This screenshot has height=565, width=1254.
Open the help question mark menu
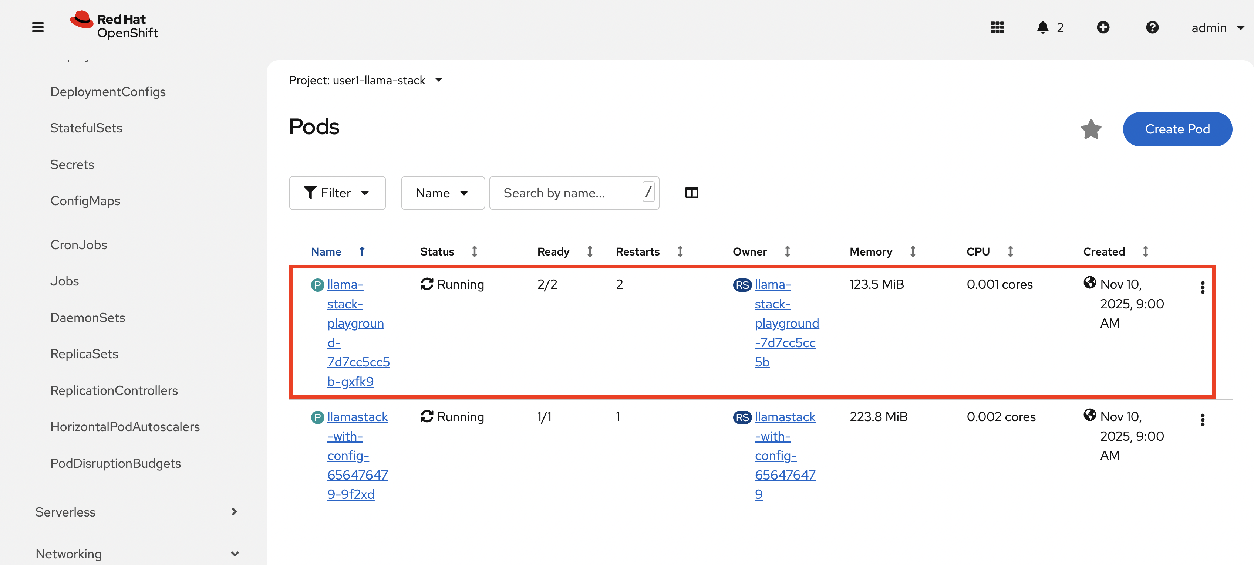click(x=1152, y=27)
